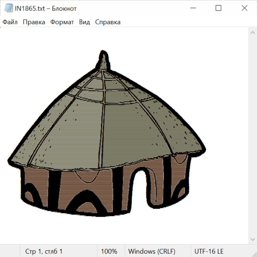The width and height of the screenshot is (257, 257).
Task: Open the Файл menu
Action: [10, 22]
